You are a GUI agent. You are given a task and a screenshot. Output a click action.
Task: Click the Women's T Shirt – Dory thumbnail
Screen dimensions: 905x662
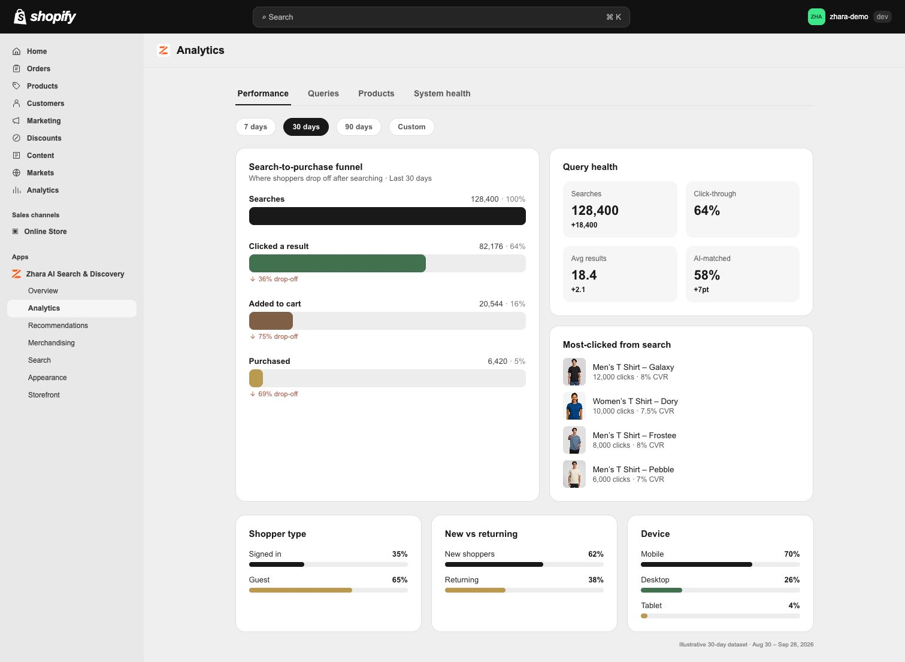point(574,406)
